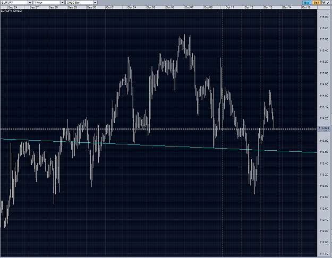This screenshot has height=258, width=332.
Task: Click the blue Buy button
Action: [307, 3]
